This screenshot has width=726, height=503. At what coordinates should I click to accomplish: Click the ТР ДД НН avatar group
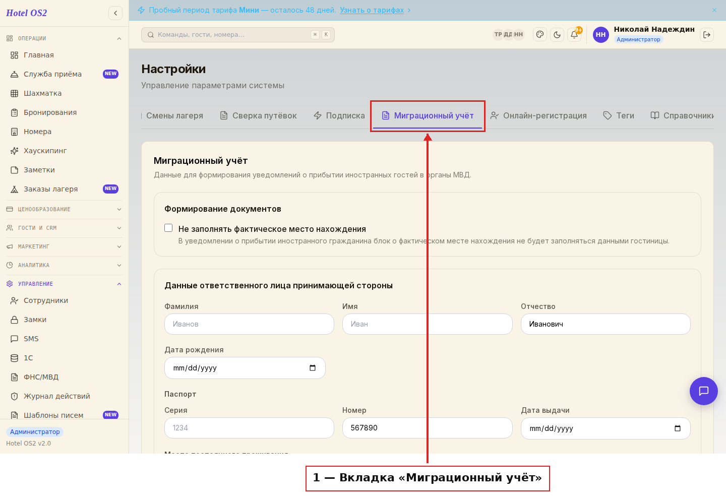[x=508, y=35]
